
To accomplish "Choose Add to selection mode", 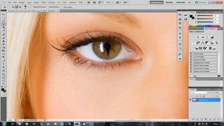I will [x=16, y=7].
